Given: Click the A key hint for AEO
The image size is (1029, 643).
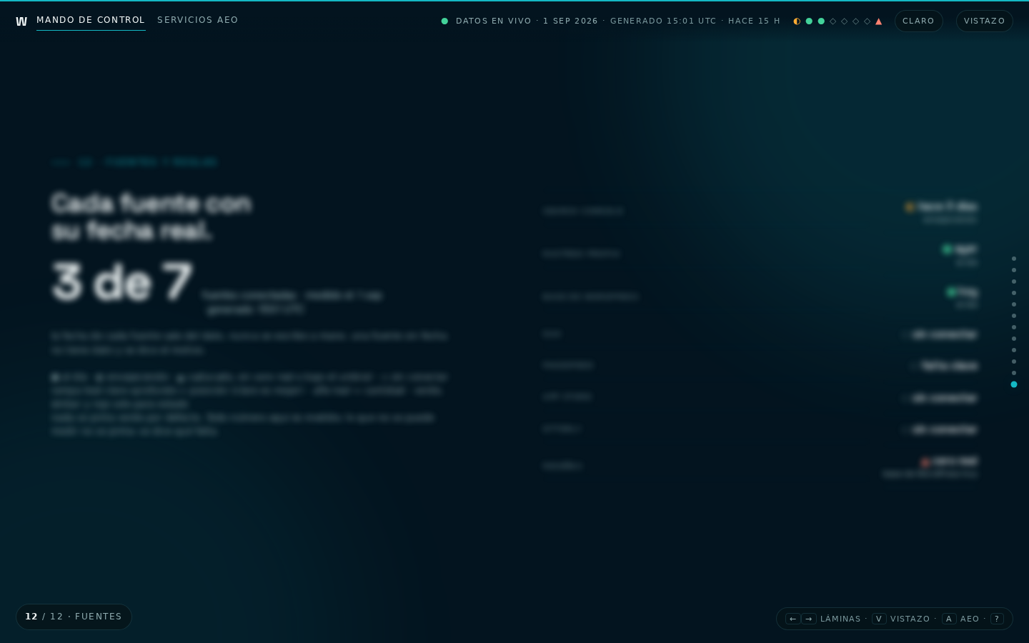Looking at the screenshot, I should (x=949, y=619).
